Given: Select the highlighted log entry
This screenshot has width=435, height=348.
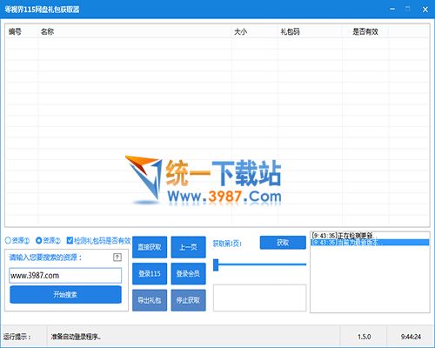Looking at the screenshot, I should (x=370, y=242).
